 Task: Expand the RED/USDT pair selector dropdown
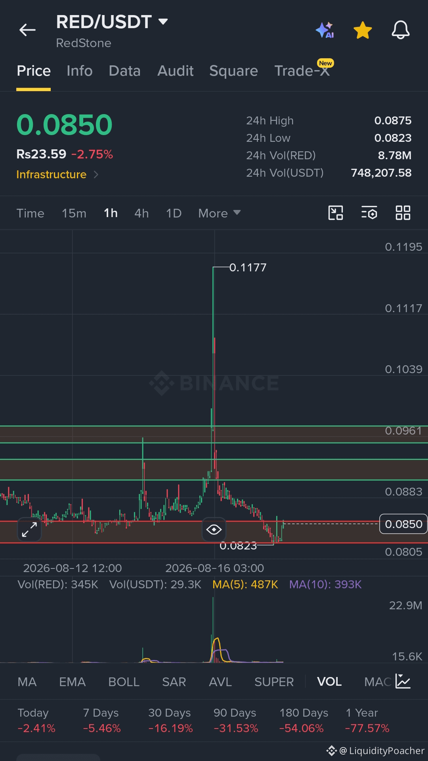pyautogui.click(x=163, y=21)
